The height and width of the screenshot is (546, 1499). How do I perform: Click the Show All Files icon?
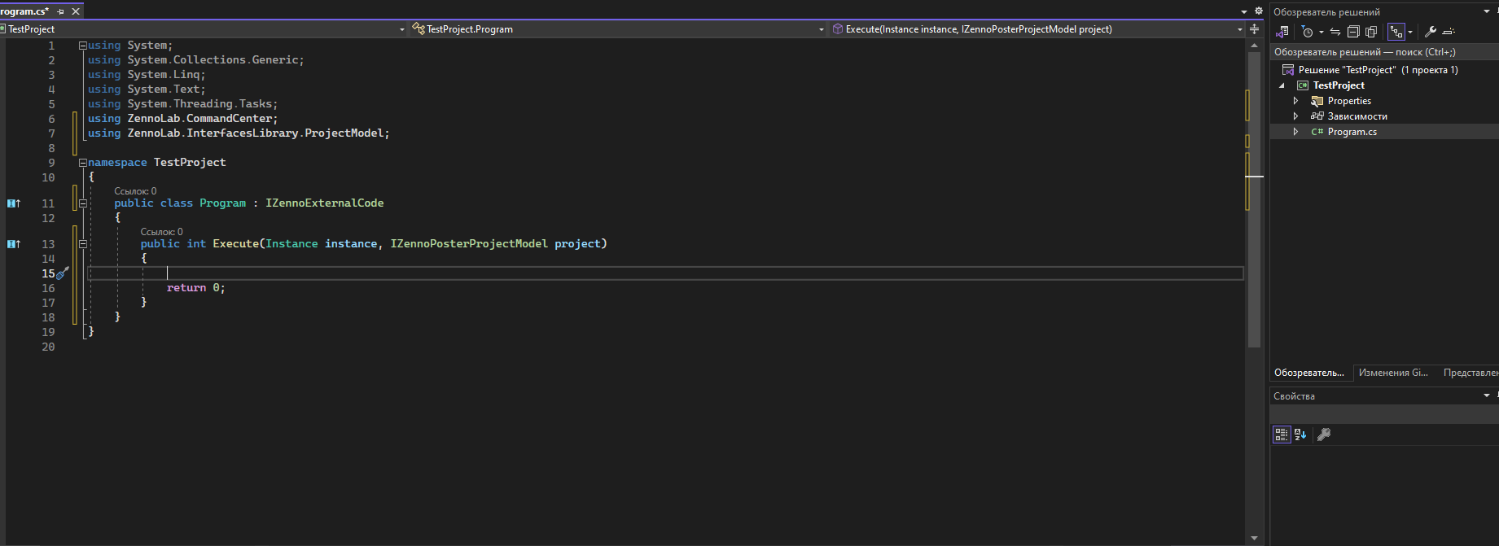click(1371, 32)
